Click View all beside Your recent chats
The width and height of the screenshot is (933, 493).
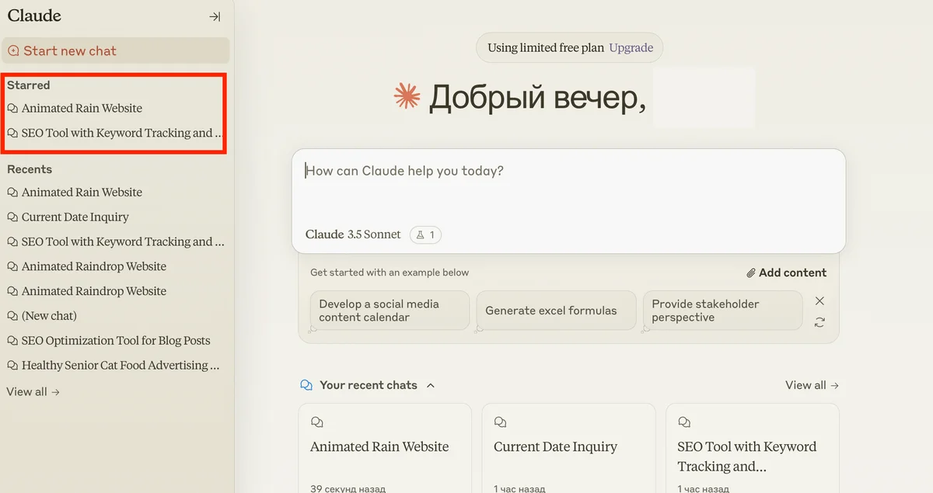pos(811,385)
